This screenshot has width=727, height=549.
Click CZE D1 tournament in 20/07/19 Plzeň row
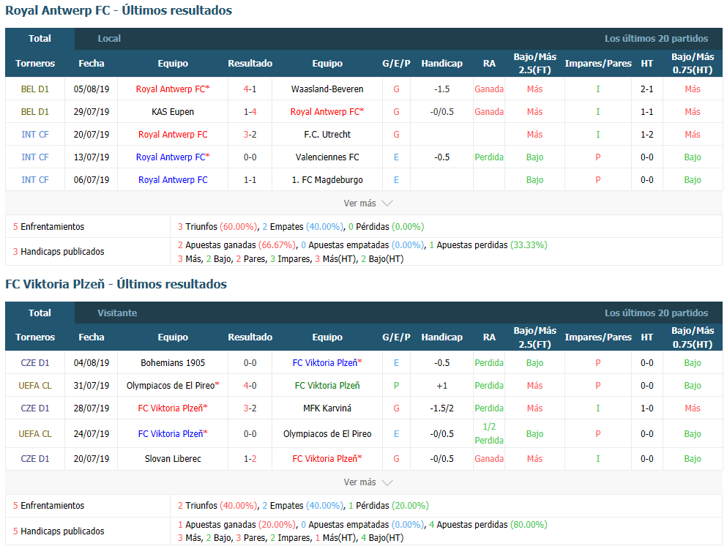pyautogui.click(x=34, y=458)
